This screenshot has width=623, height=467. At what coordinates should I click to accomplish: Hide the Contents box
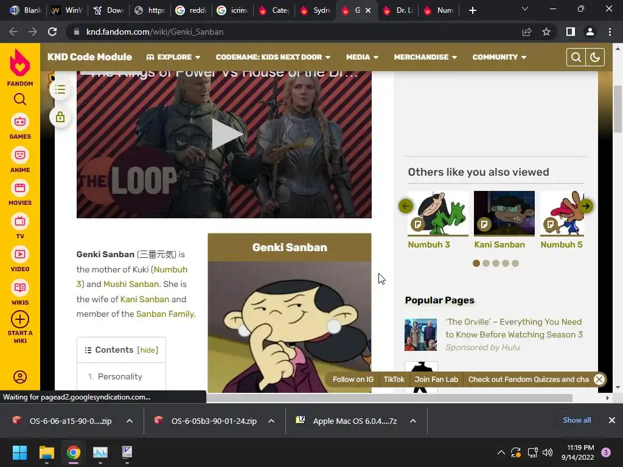(147, 350)
